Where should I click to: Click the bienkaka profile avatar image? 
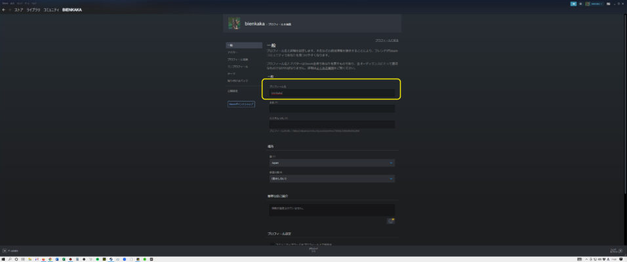tap(234, 23)
